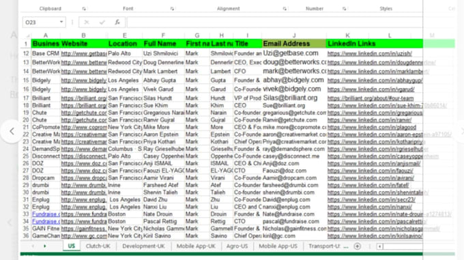Click the Columbus location cell in row 24
464x260 pixels.
125,149
